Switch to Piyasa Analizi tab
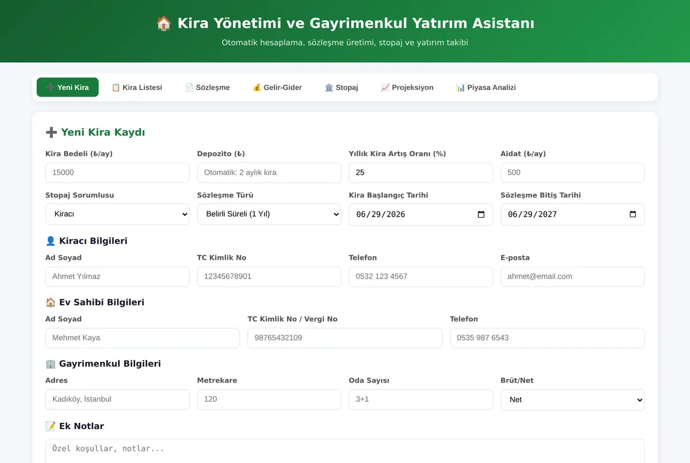 (x=486, y=87)
